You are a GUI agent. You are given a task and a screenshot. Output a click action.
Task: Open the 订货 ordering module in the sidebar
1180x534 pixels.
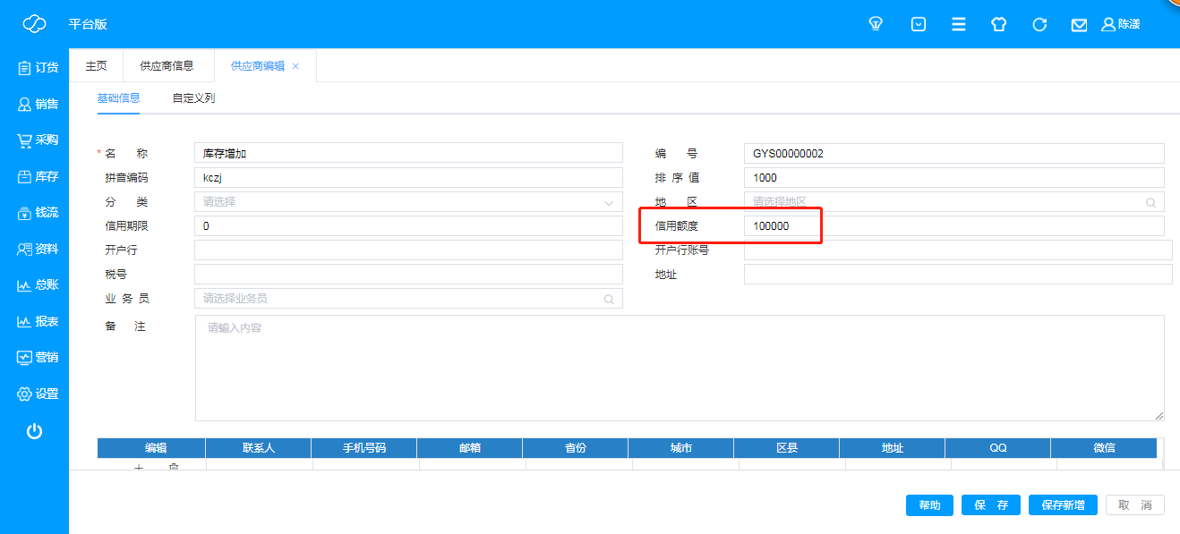tap(37, 67)
